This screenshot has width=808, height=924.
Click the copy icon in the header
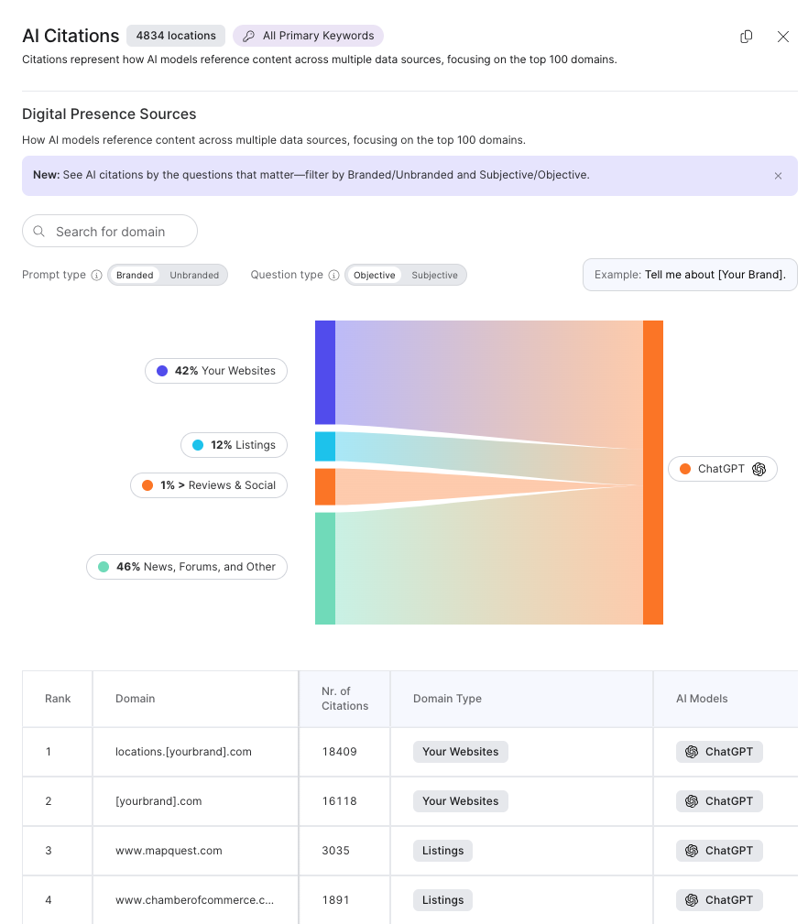747,37
